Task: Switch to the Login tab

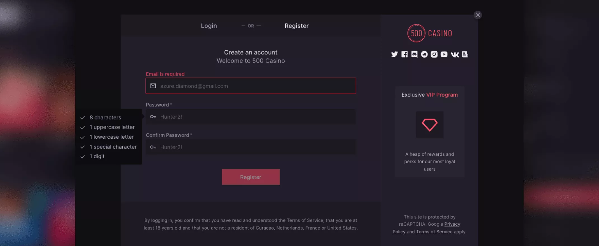Action: [x=209, y=26]
